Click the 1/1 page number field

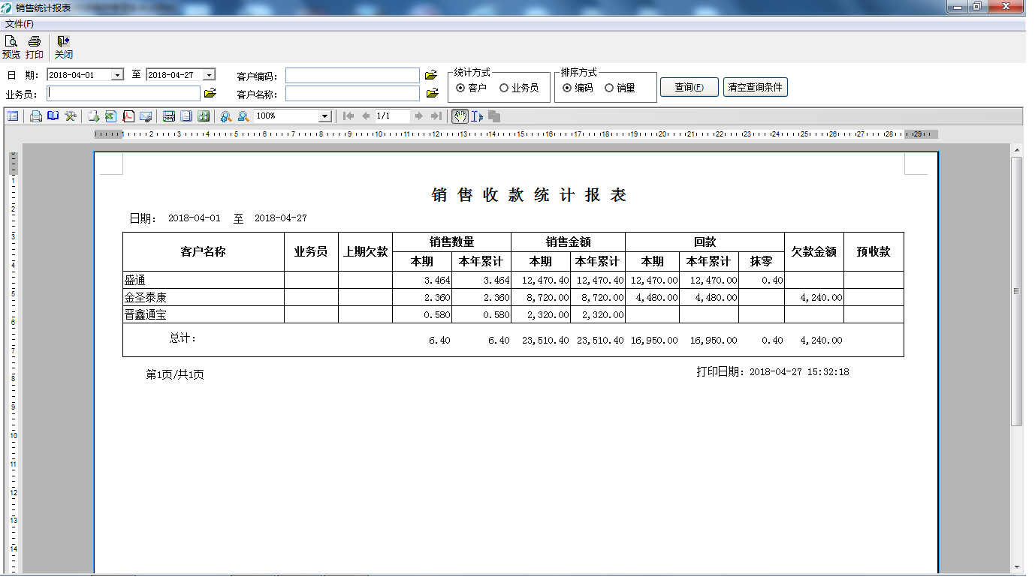(x=392, y=116)
